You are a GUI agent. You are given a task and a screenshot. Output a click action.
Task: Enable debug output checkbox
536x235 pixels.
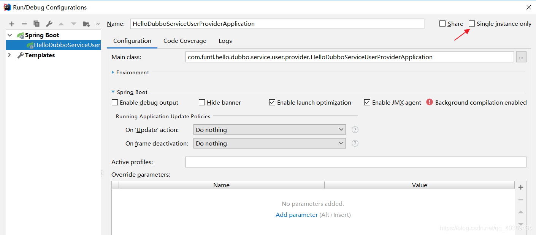pyautogui.click(x=115, y=102)
